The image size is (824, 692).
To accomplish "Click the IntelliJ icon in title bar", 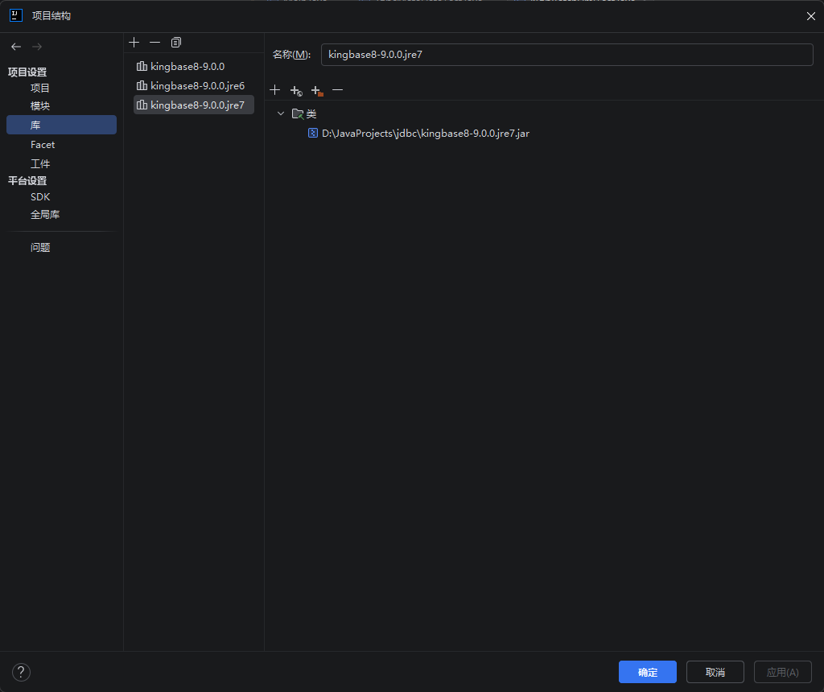I will coord(16,15).
